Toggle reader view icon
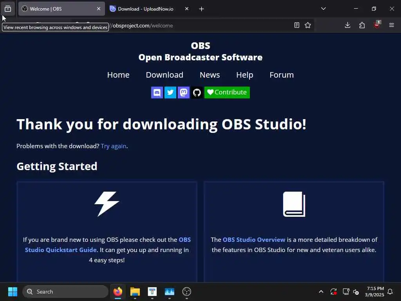Screen dimensions: 401x301 tap(297, 25)
